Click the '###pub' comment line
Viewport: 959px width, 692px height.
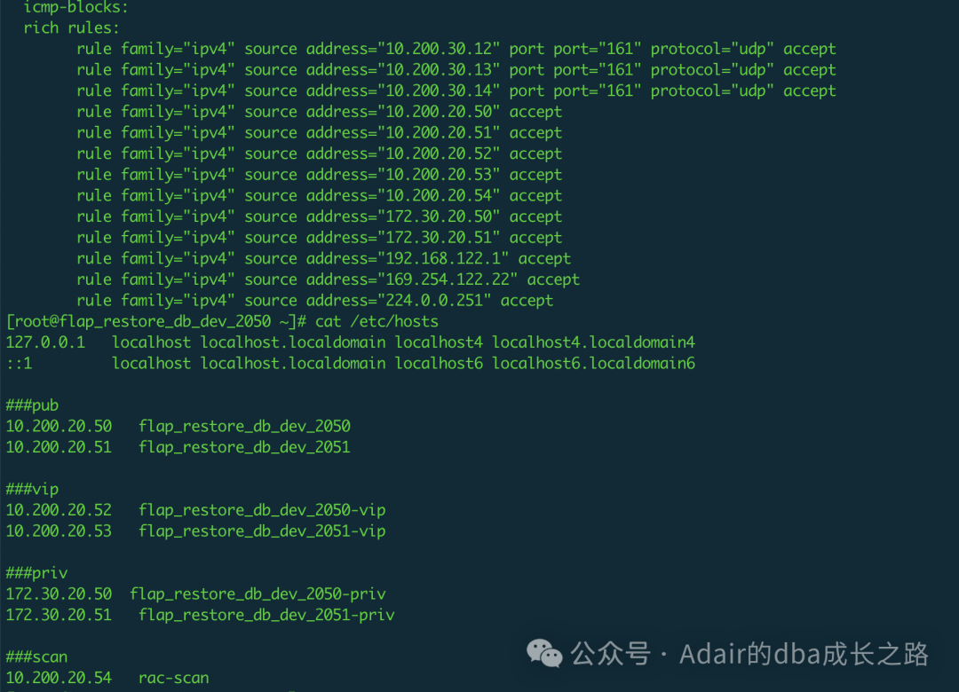coord(32,405)
